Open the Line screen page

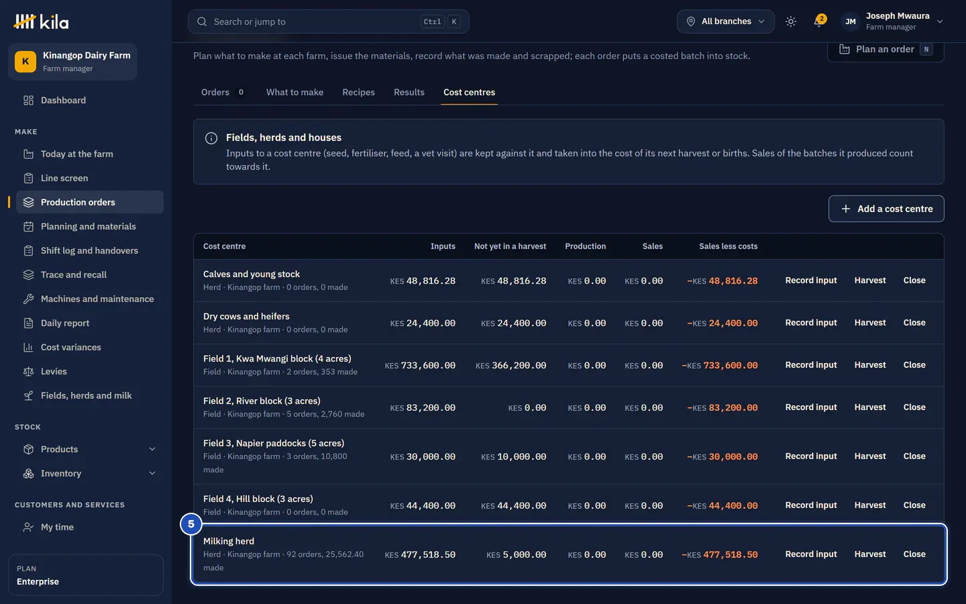(86, 178)
